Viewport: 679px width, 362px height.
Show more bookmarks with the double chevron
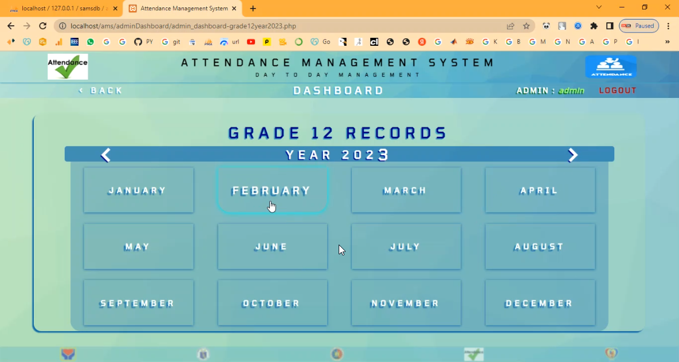point(668,42)
